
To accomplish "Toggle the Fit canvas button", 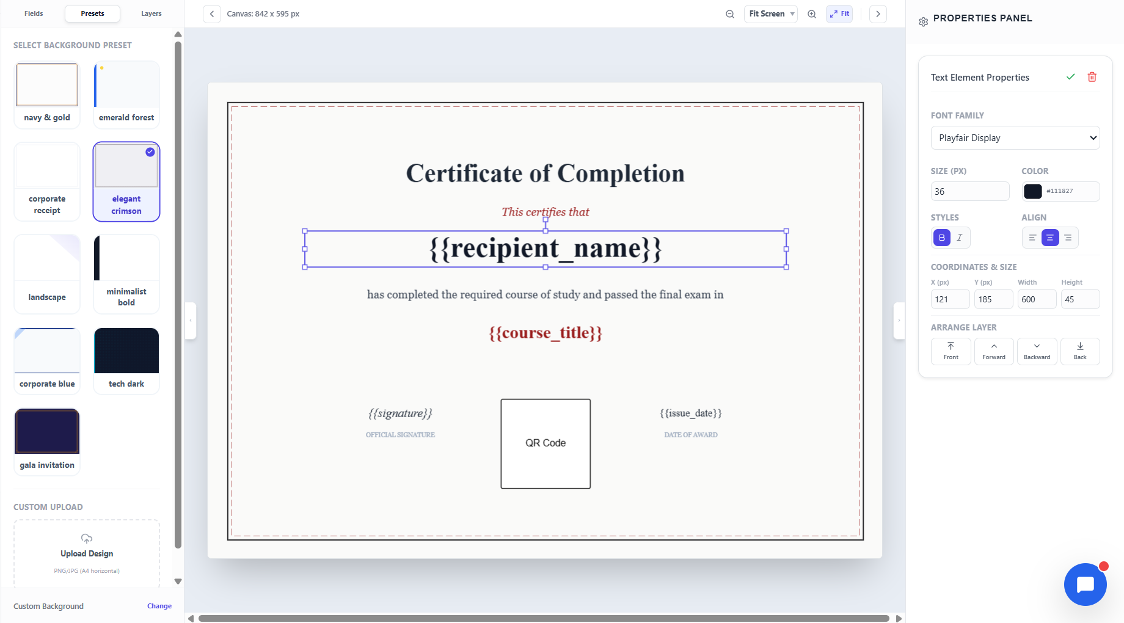I will tap(839, 14).
